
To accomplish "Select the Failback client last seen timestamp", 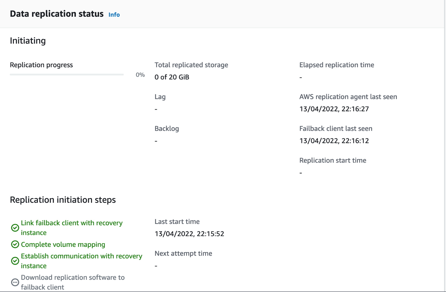I will click(x=334, y=141).
